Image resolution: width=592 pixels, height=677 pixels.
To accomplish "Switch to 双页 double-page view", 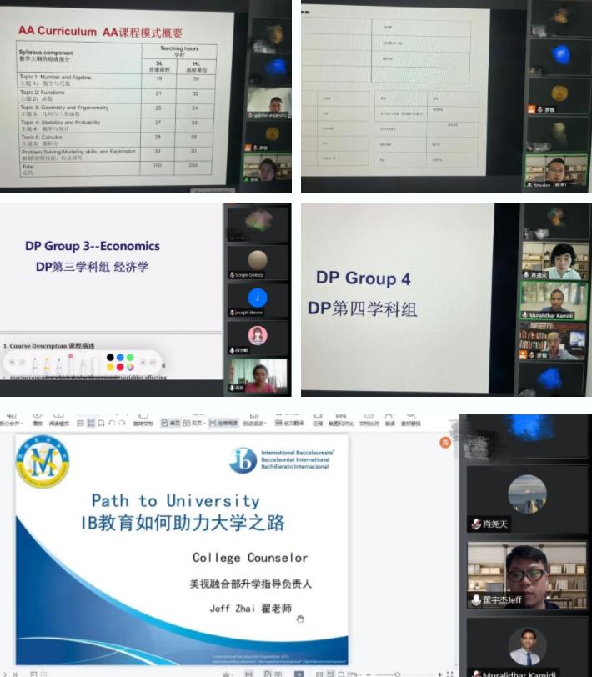I will tap(193, 424).
